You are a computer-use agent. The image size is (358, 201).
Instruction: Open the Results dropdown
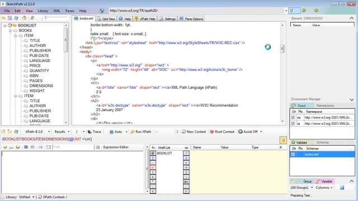68,132
